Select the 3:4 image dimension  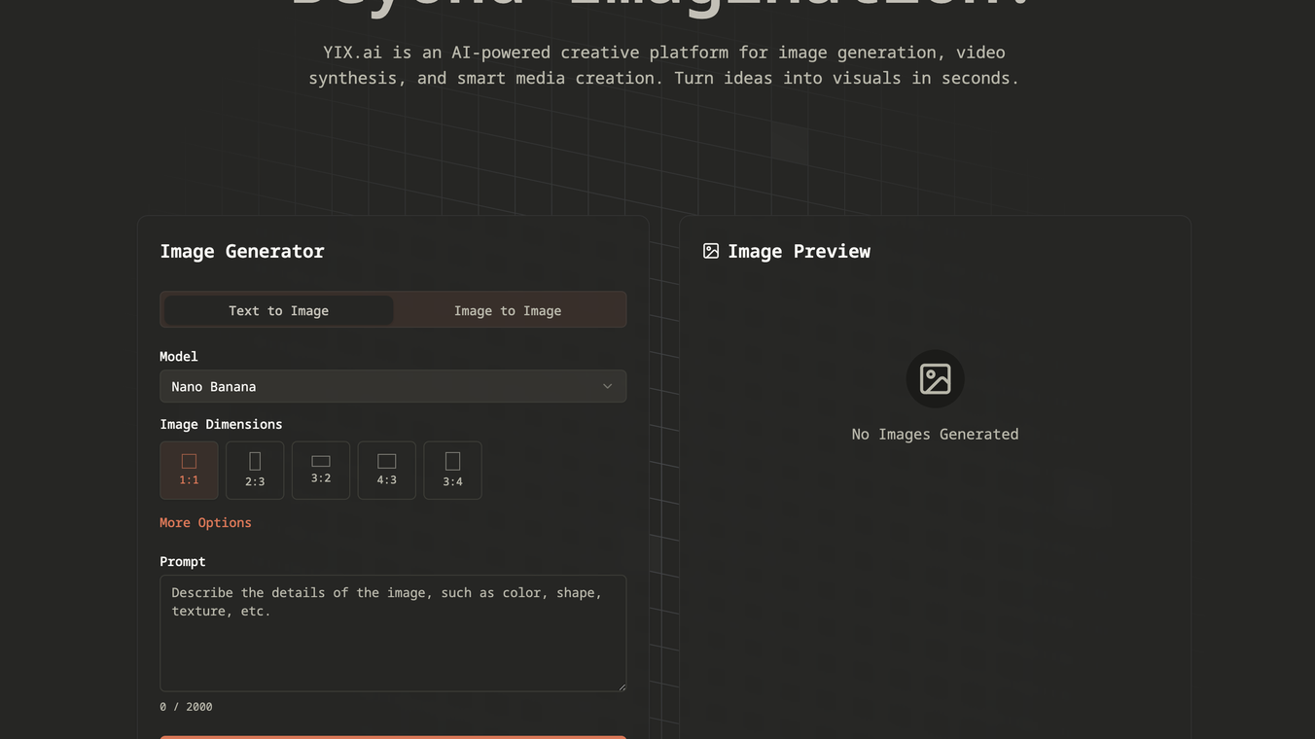[x=452, y=471]
